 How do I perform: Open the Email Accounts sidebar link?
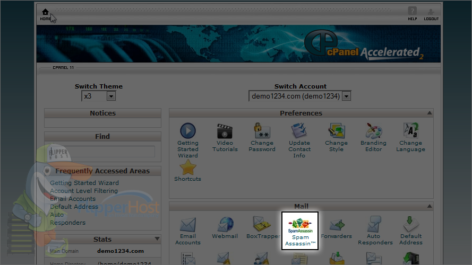coord(73,199)
